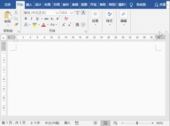The image size is (170, 126).
Task: Expand the Paragraph group
Action: click(x=95, y=18)
